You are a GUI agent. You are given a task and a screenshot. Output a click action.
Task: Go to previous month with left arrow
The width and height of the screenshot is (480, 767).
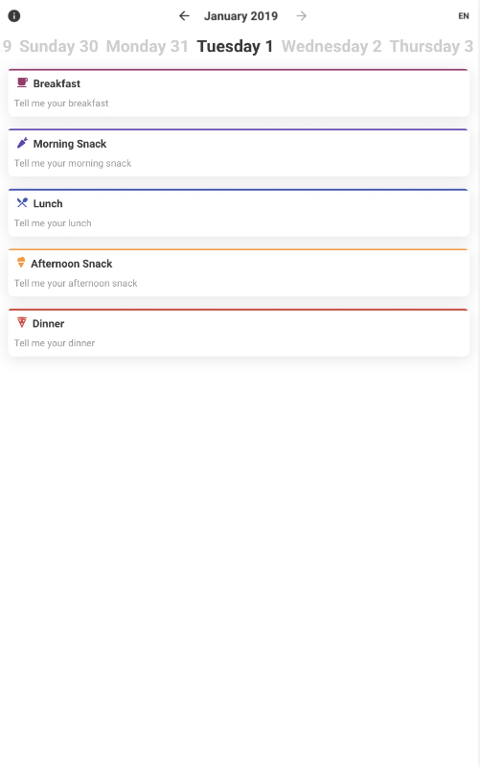click(x=184, y=16)
